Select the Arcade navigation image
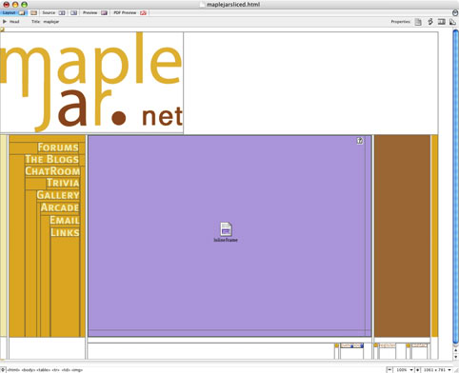The width and height of the screenshot is (459, 373). [x=60, y=207]
